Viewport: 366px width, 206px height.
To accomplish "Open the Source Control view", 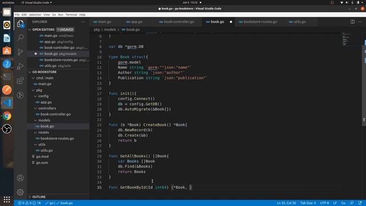I will pos(21,52).
